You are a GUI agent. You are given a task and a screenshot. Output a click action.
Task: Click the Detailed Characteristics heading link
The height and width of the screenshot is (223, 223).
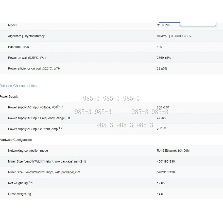click(x=18, y=86)
